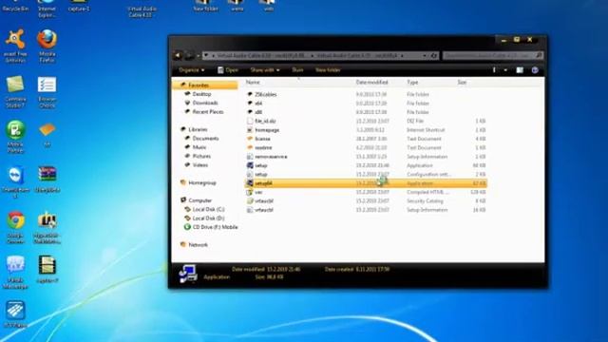The height and width of the screenshot is (342, 608).
Task: Toggle the preview pane icon
Action: 520,70
